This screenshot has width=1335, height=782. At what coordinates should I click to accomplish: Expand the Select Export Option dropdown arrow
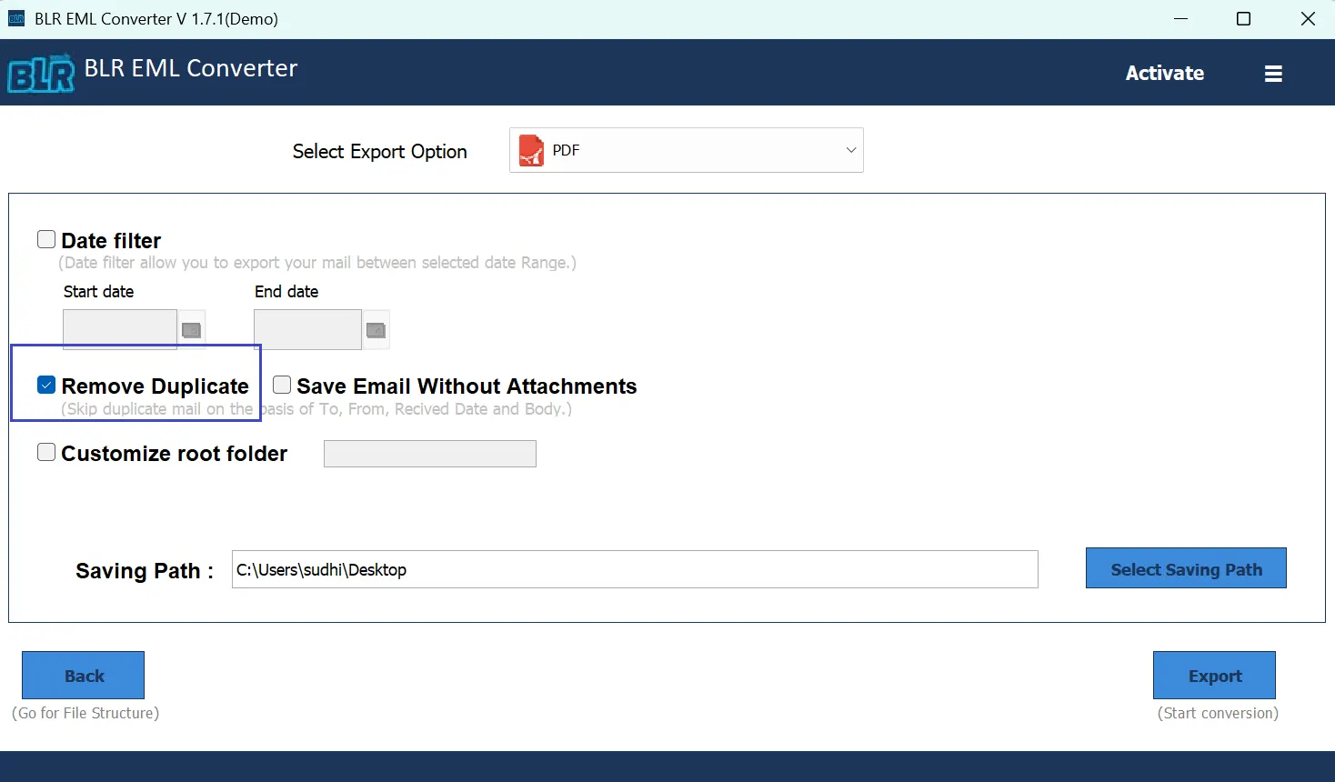851,151
